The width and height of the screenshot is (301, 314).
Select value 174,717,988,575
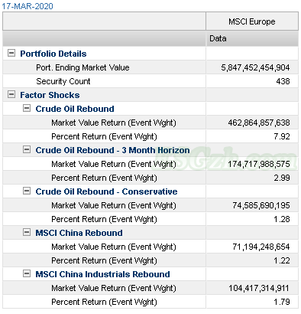pyautogui.click(x=259, y=164)
